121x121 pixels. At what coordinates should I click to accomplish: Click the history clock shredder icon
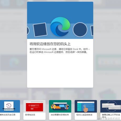coord(9,106)
